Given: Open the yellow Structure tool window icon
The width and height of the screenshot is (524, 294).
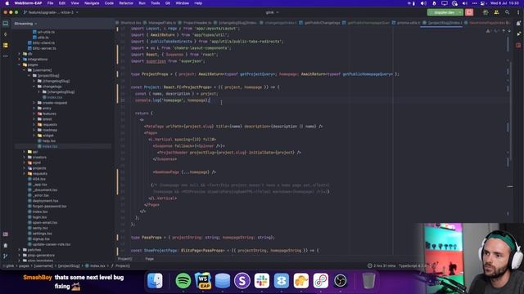Looking at the screenshot, I should coord(6,45).
